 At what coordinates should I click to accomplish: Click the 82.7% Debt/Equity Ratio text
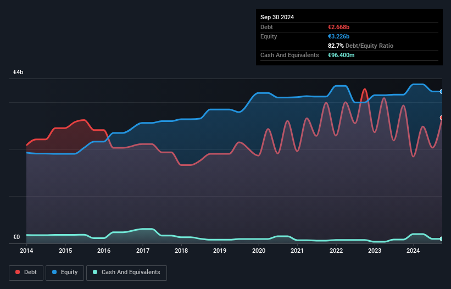360,46
